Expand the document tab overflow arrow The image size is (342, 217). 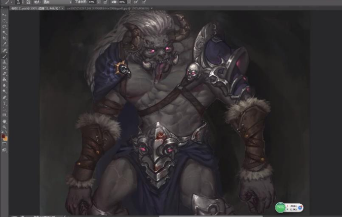tap(152, 8)
